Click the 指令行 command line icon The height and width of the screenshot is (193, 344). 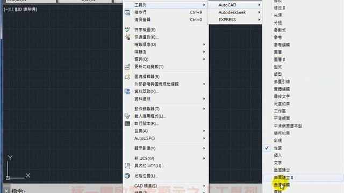(127, 12)
